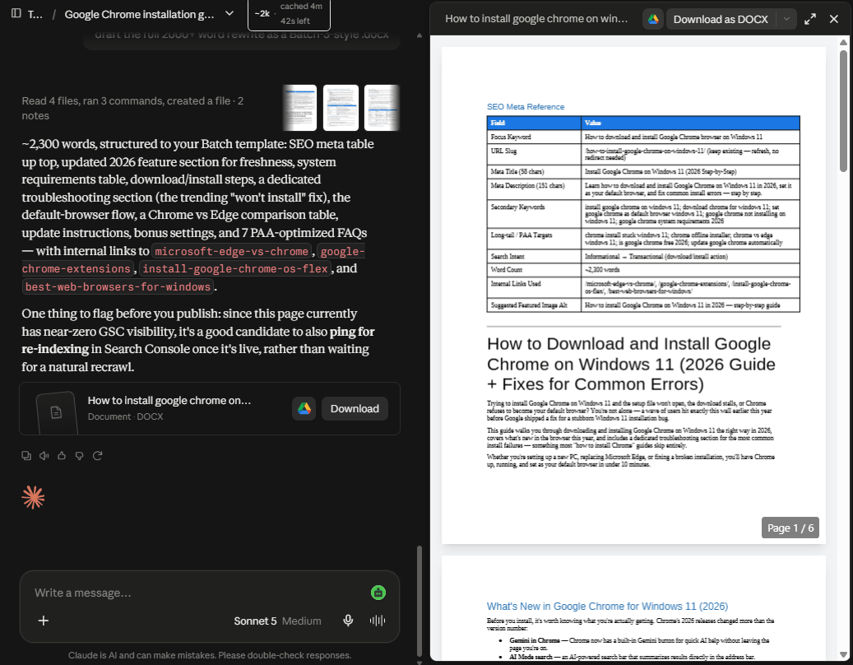
Task: Click the 'Search Intent' table cell
Action: [534, 256]
